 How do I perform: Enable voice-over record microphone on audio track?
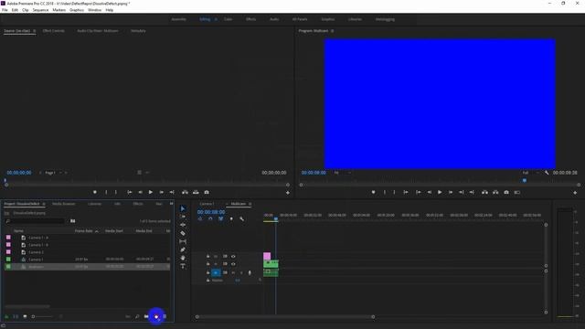pyautogui.click(x=250, y=273)
